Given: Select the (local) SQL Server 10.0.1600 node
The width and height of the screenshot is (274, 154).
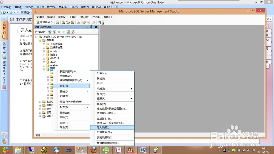Looking at the screenshot, I should (62, 37).
